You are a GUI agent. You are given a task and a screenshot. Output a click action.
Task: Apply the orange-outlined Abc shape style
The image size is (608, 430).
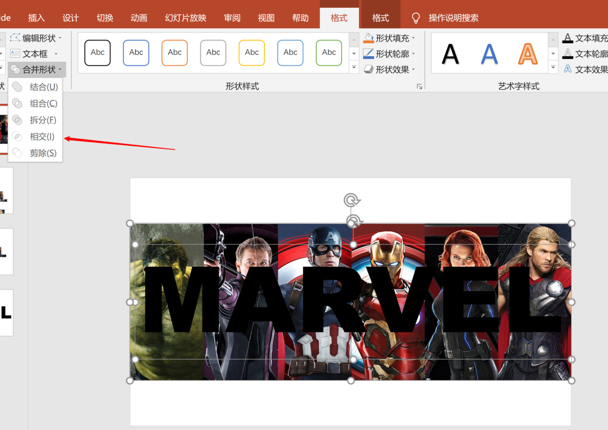175,52
